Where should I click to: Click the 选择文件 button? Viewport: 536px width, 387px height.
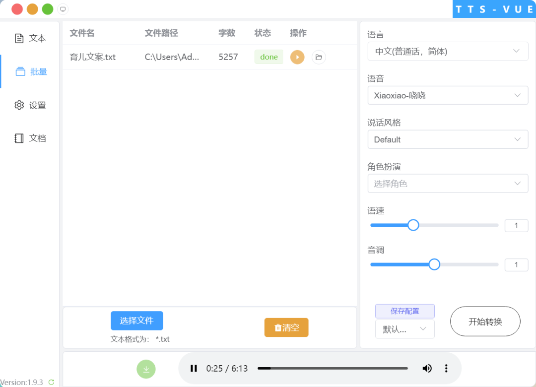[x=137, y=321]
